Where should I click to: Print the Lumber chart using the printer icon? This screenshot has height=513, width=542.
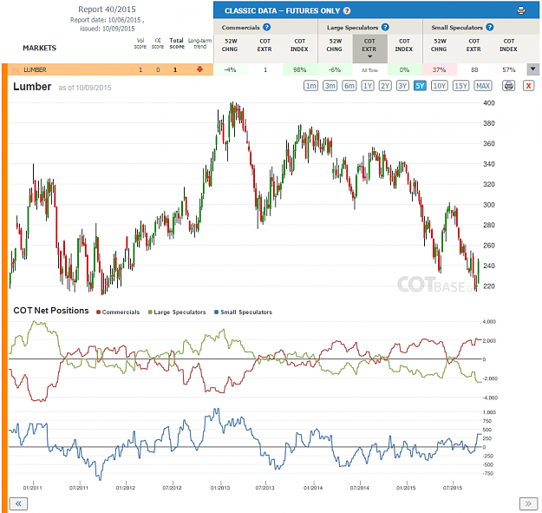508,85
